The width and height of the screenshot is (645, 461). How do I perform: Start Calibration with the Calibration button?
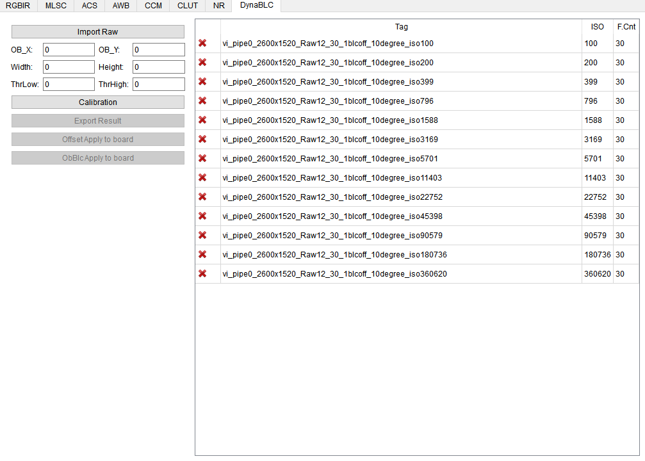[98, 102]
